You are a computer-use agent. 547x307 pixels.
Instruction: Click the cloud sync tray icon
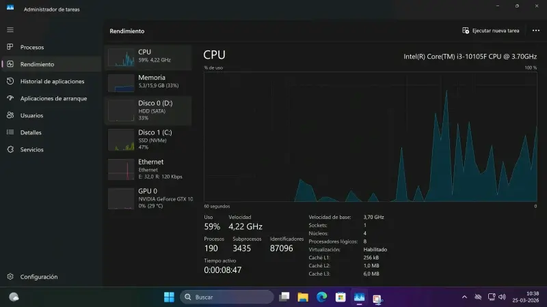click(478, 297)
